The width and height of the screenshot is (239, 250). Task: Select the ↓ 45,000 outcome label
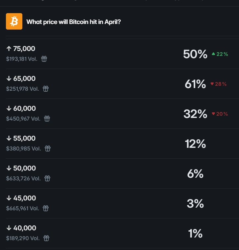point(21,198)
